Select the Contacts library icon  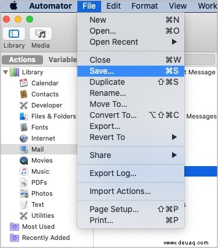[24, 94]
